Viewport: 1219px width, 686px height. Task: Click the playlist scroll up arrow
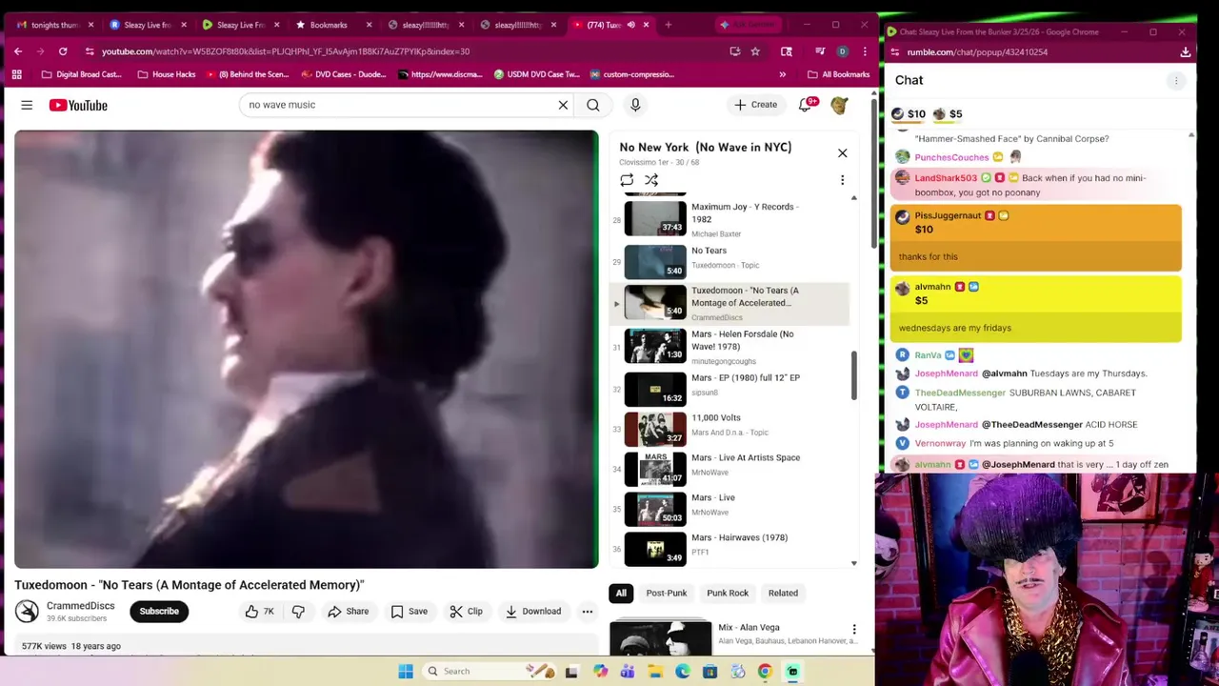(x=853, y=198)
